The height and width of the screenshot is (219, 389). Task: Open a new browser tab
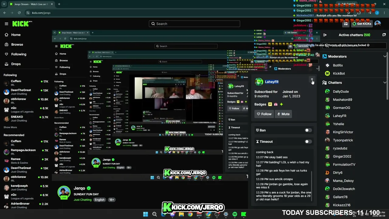(x=59, y=4)
